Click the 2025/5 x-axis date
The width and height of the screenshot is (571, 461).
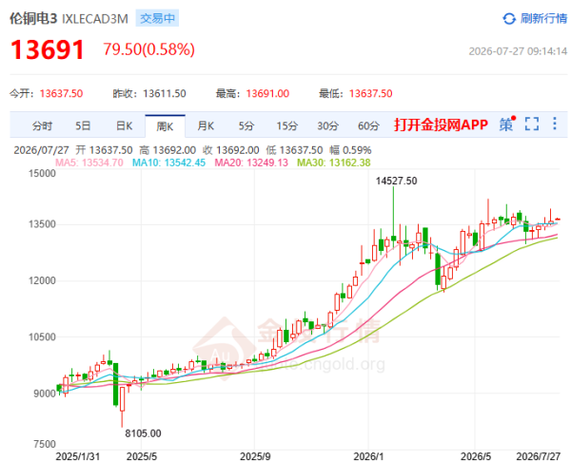point(142,456)
